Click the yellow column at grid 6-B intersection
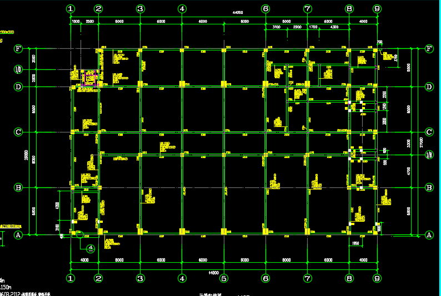 click(x=265, y=187)
